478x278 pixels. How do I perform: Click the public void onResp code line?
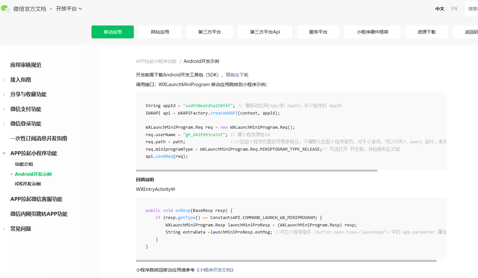[x=189, y=211]
